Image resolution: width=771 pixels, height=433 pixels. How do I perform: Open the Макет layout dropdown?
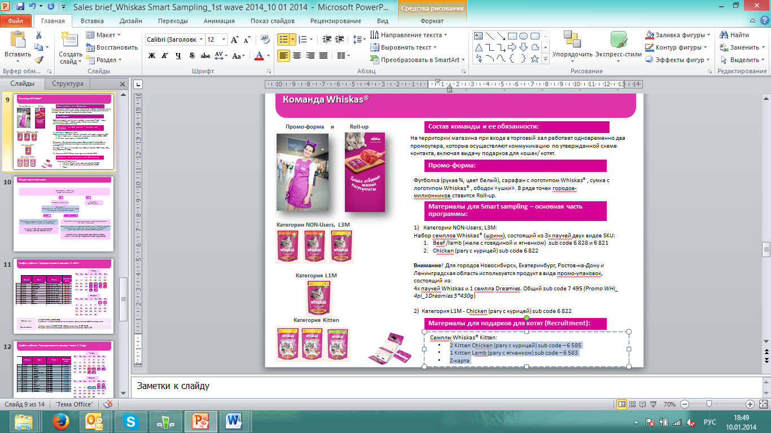coord(105,35)
